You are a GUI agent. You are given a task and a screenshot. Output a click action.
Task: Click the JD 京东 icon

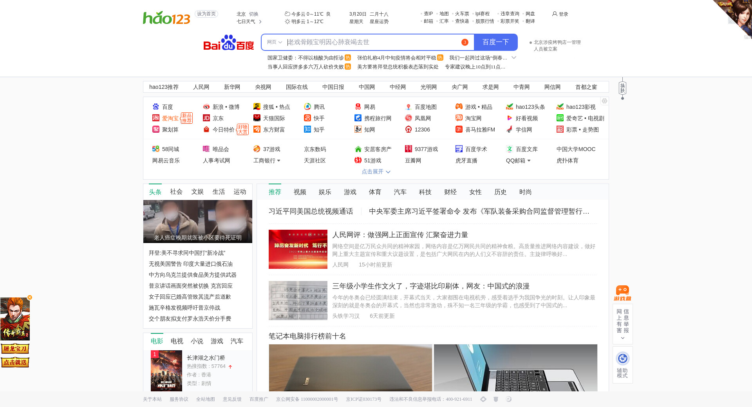[x=206, y=118]
